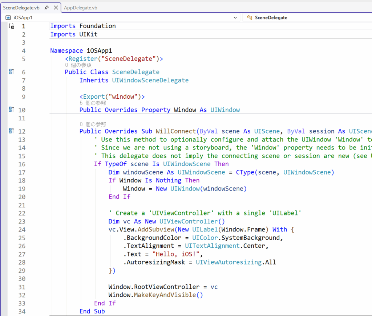Expand the iOSApp1 project dropdown arrow

point(235,17)
